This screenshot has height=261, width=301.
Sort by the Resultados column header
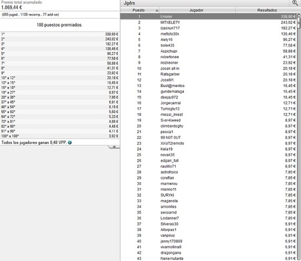point(267,10)
